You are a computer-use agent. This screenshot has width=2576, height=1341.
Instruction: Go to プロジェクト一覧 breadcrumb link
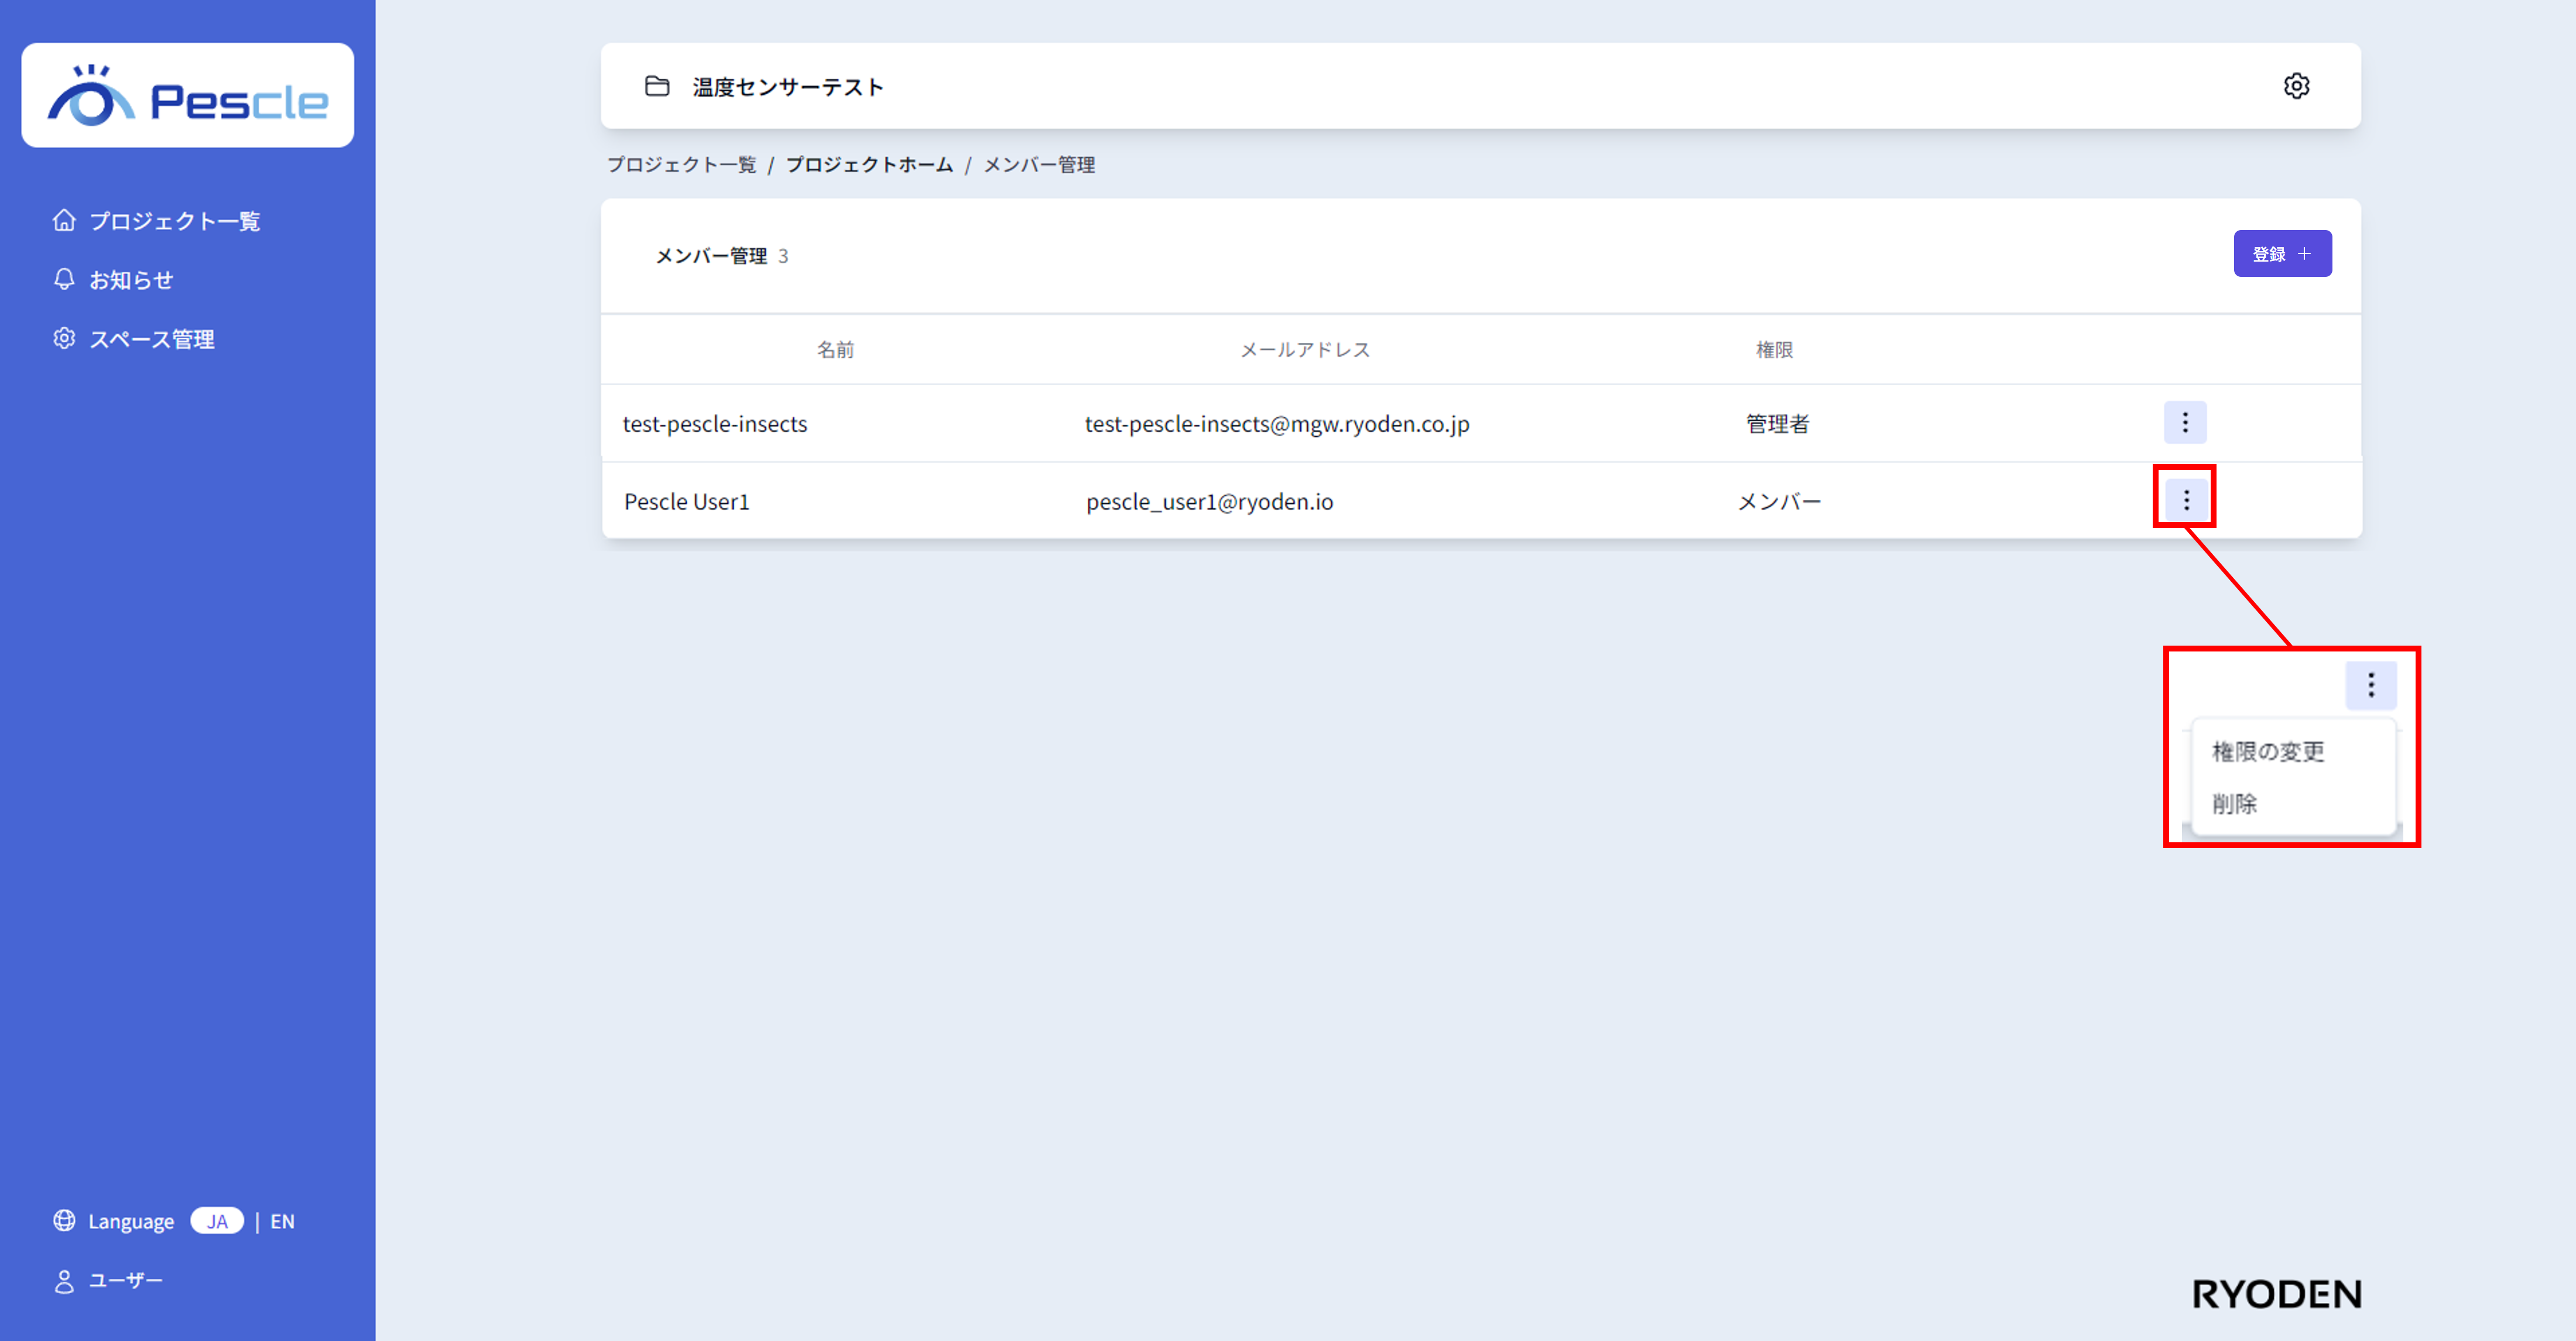681,165
